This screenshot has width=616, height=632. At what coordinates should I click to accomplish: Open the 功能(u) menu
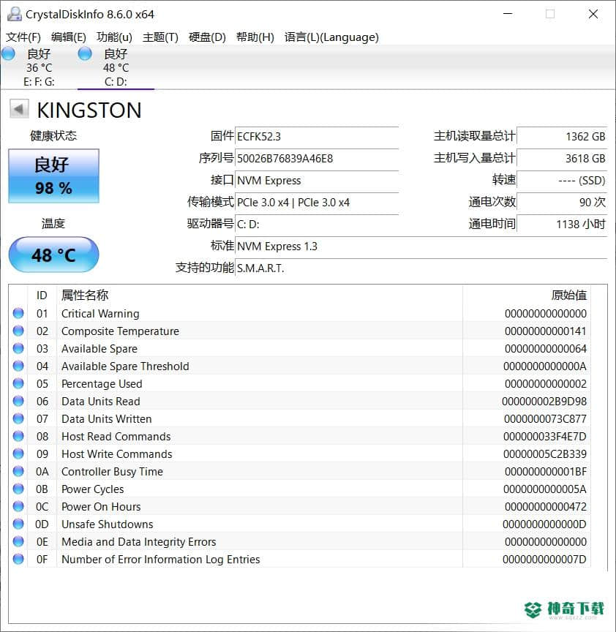[114, 37]
